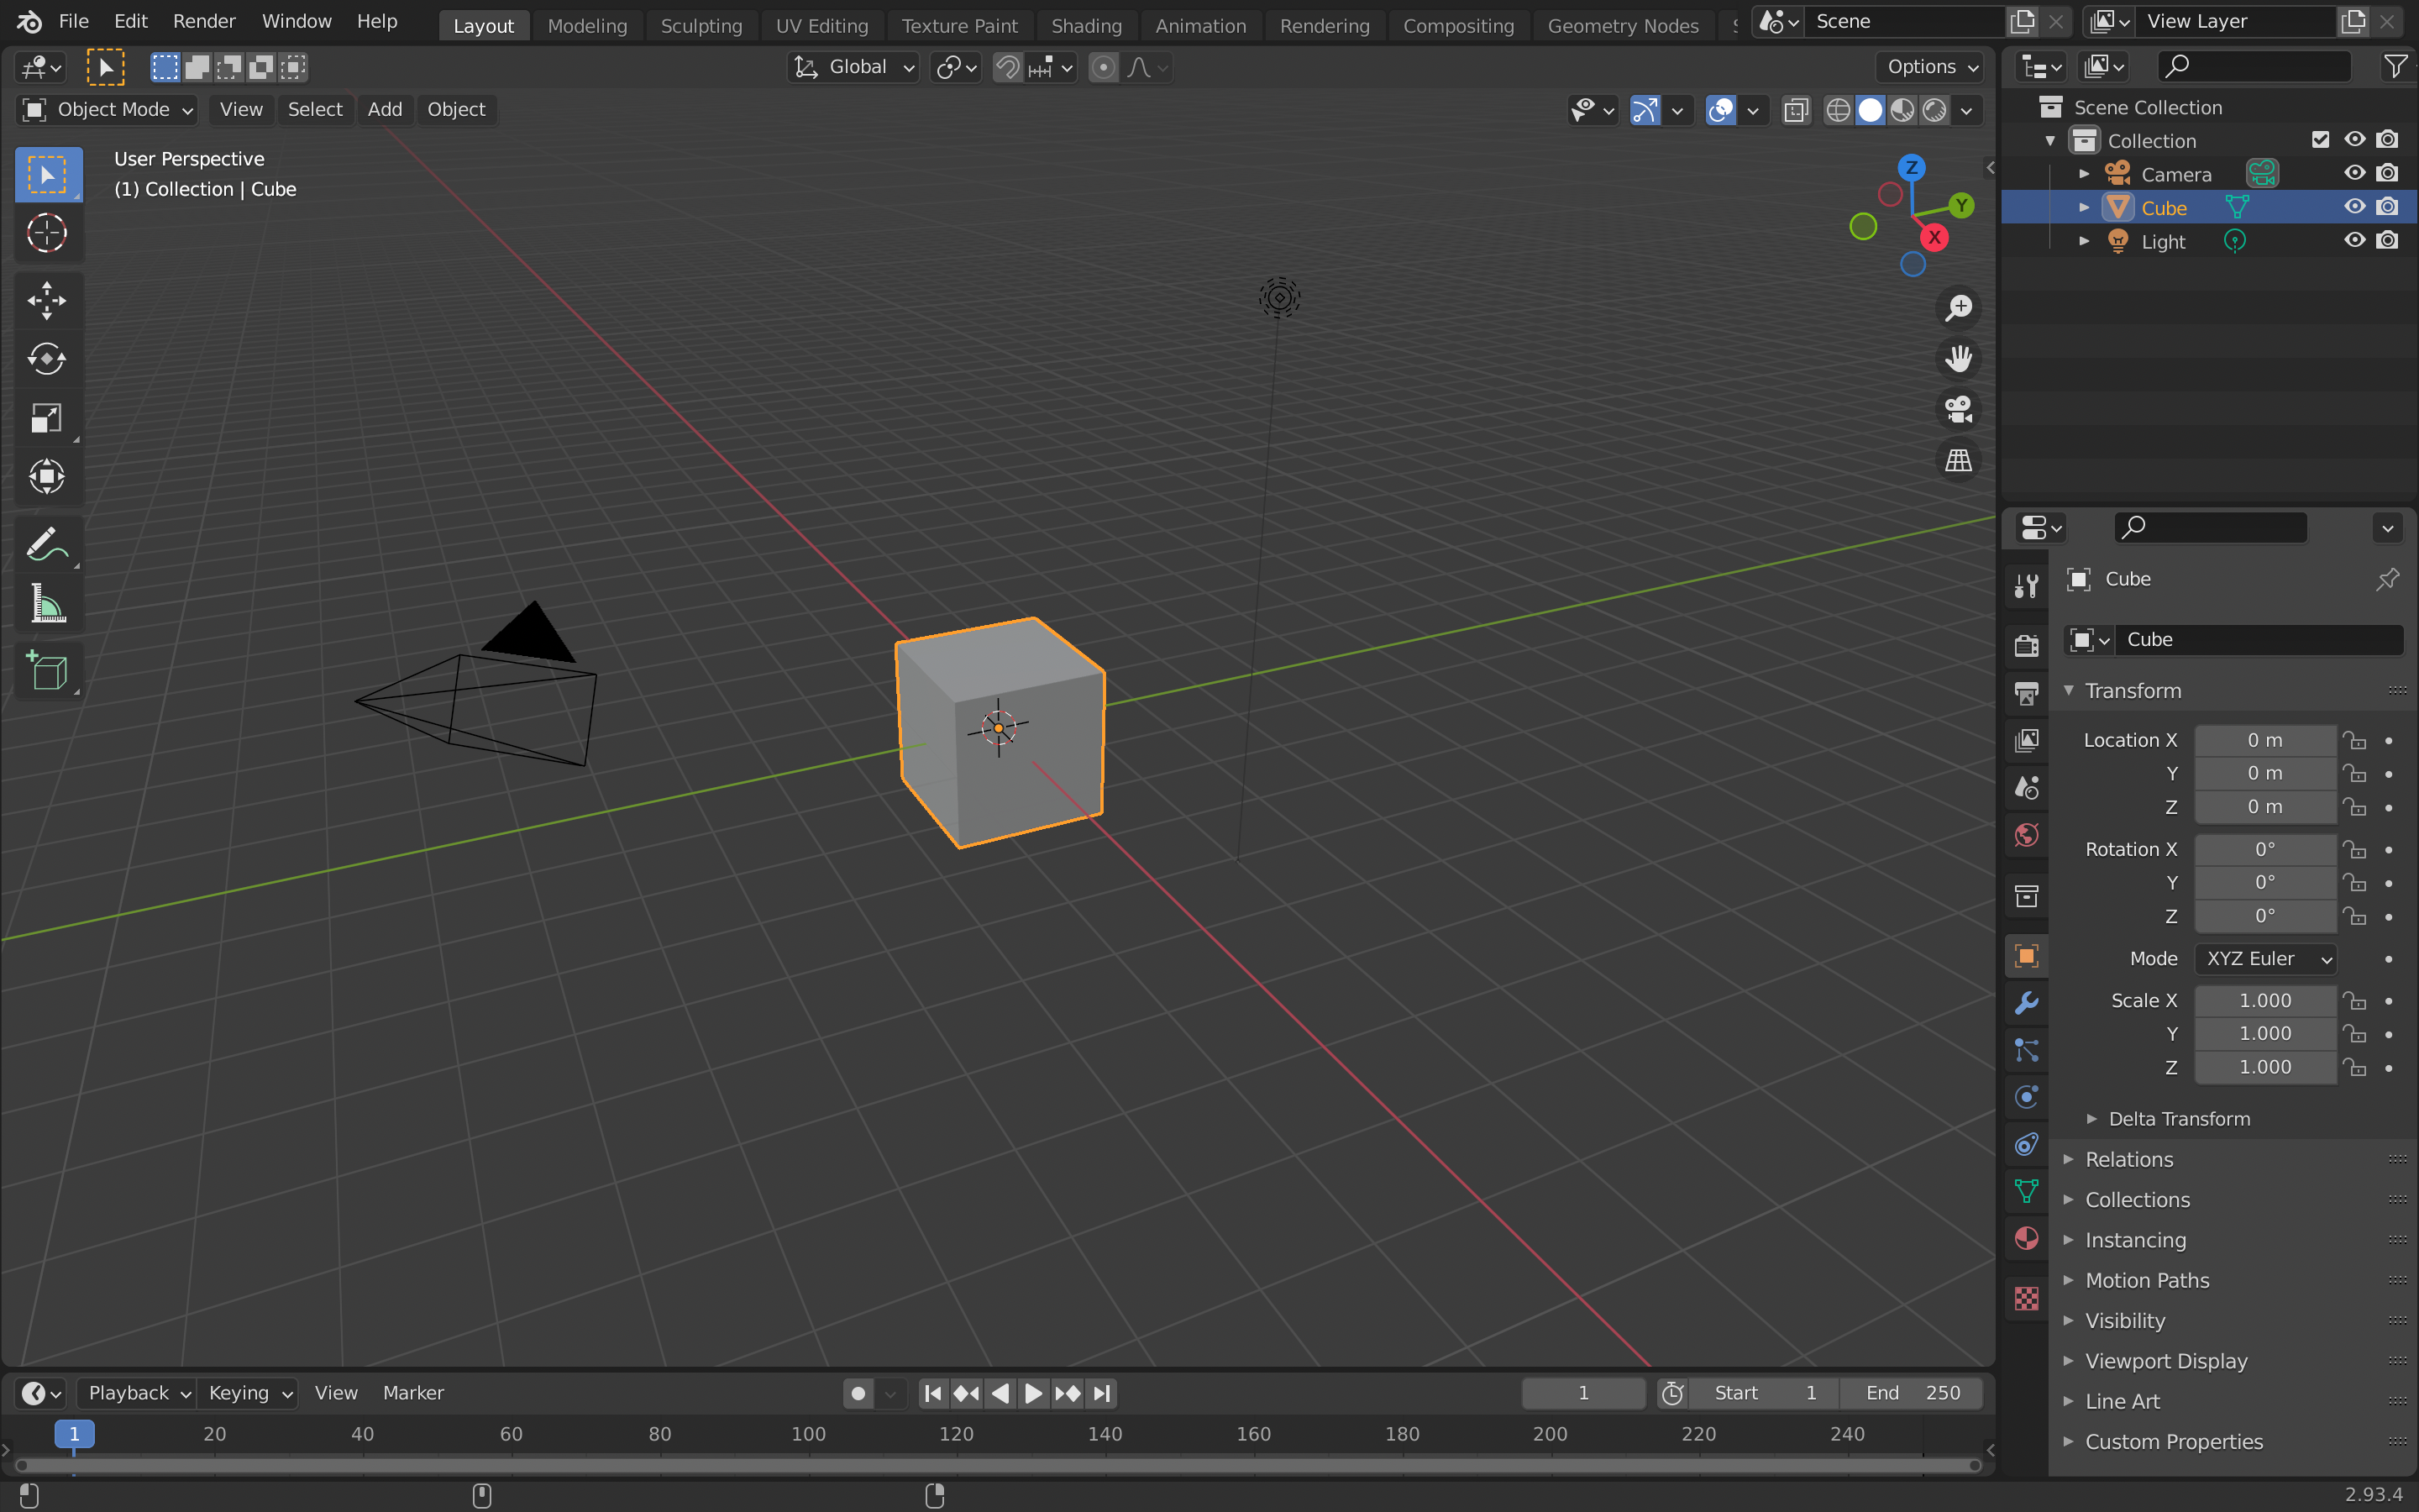Click the Render Properties icon
The height and width of the screenshot is (1512, 2419).
point(2025,646)
